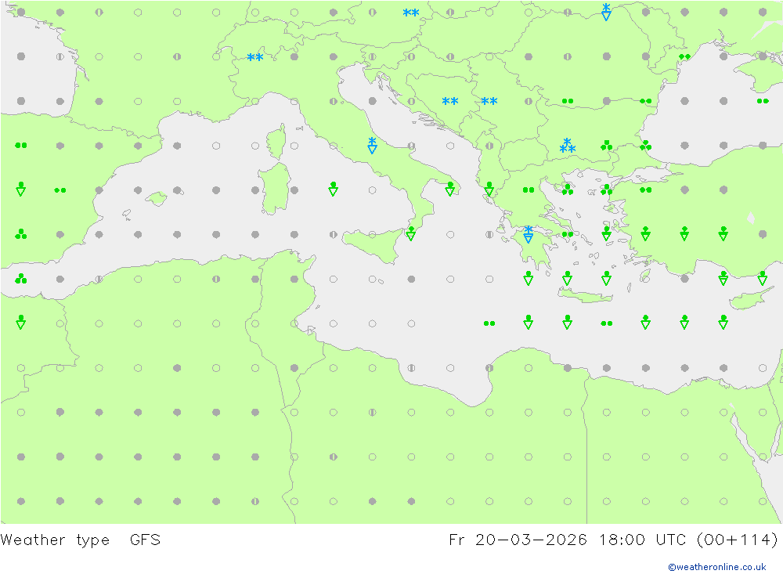
Task: Click the double raindrop symbol north of Black Sea
Action: coord(684,56)
